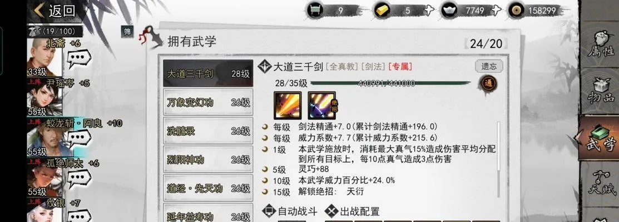Open 北斋's chat bubble icon

(x=79, y=59)
